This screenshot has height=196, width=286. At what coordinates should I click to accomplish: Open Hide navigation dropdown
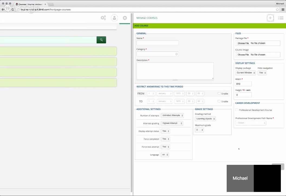click(262, 73)
